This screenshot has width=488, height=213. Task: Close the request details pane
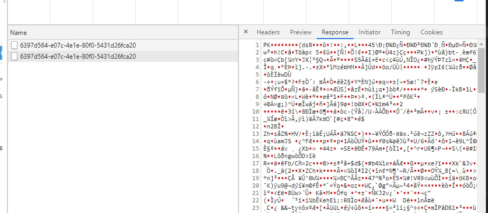(246, 32)
